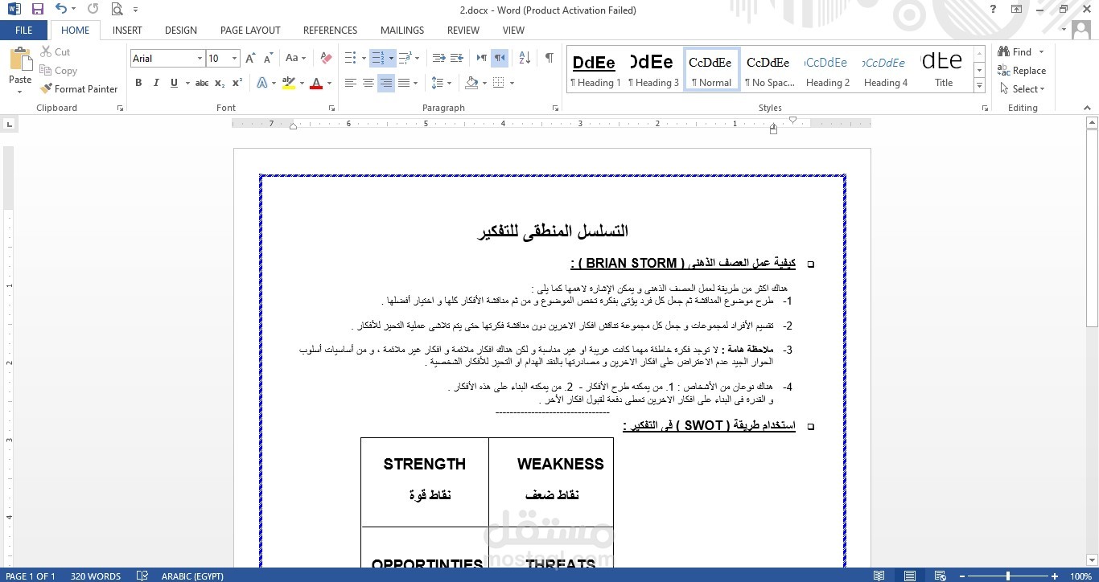Viewport: 1099px width, 582px height.
Task: Click the Increase Indent icon
Action: pos(456,58)
